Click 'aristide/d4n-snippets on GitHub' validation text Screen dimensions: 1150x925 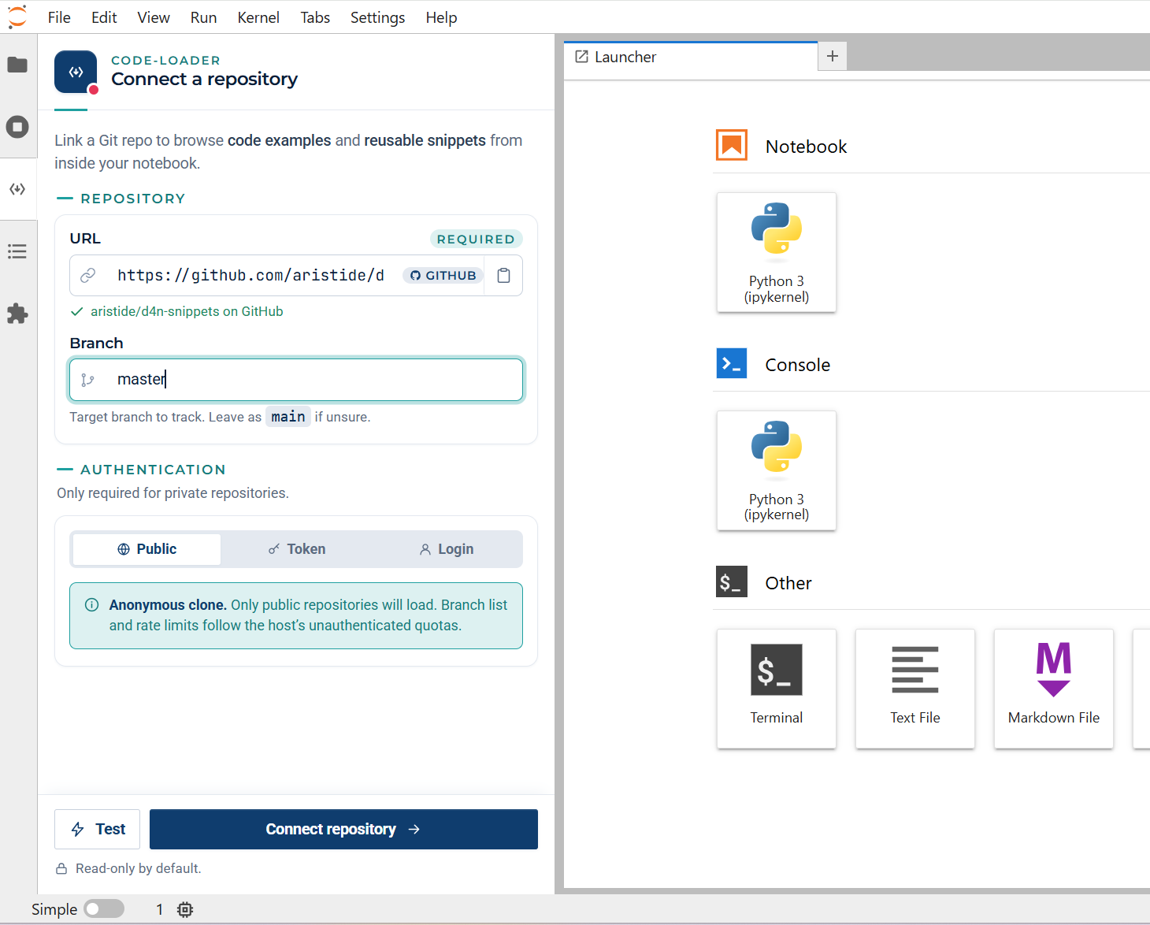pos(187,311)
